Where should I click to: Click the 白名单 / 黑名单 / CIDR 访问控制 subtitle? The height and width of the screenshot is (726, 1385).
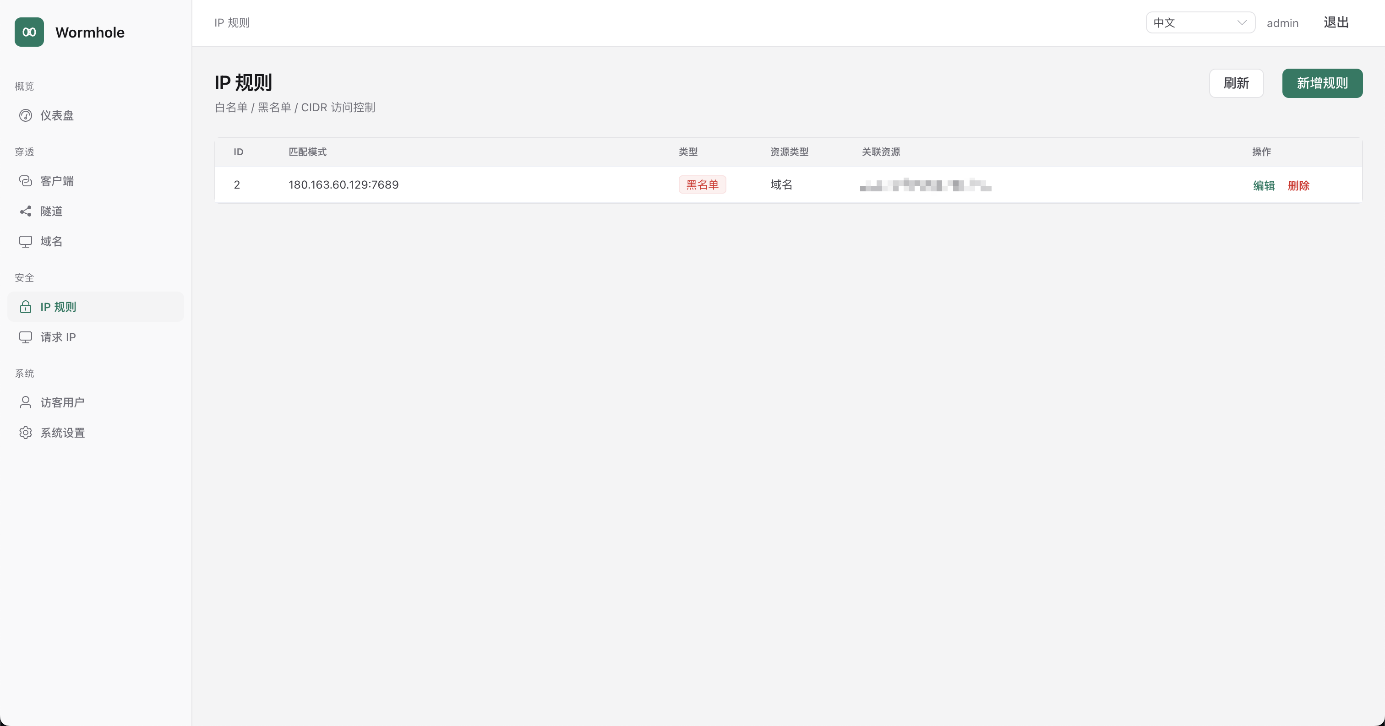[294, 108]
